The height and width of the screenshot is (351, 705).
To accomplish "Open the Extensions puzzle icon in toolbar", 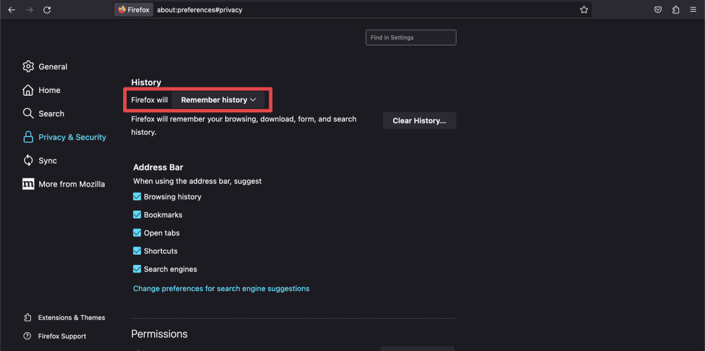I will click(x=675, y=10).
